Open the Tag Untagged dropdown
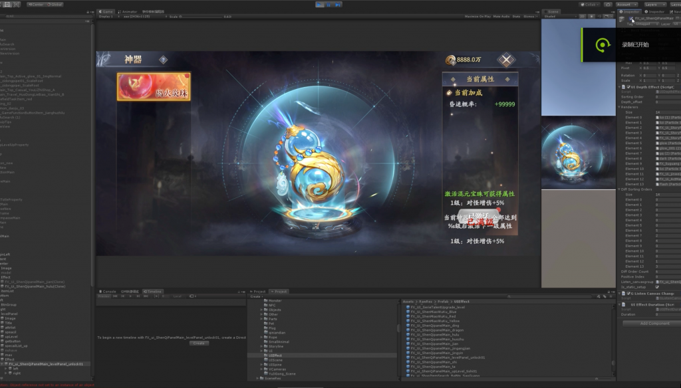The width and height of the screenshot is (681, 388). [x=647, y=24]
